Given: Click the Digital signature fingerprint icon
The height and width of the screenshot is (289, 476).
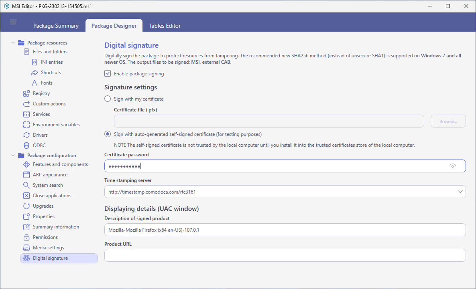Looking at the screenshot, I should 26,258.
